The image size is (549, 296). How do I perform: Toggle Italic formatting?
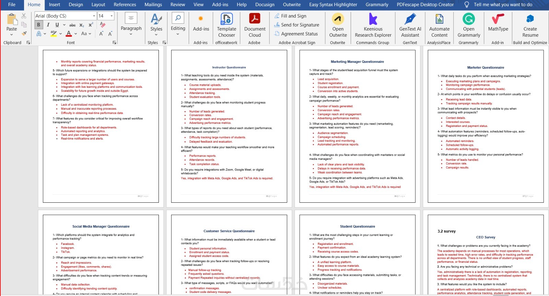(48, 25)
